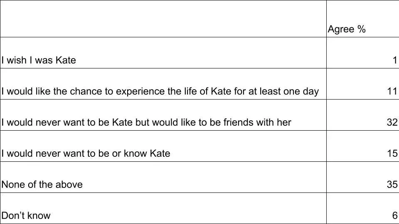Click the words 'one day' in the second statement
Image resolution: width=399 pixels, height=224 pixels.
pos(301,91)
